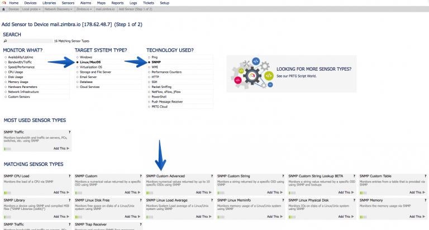Select Email Server target type
The image size is (429, 230).
tap(77, 77)
